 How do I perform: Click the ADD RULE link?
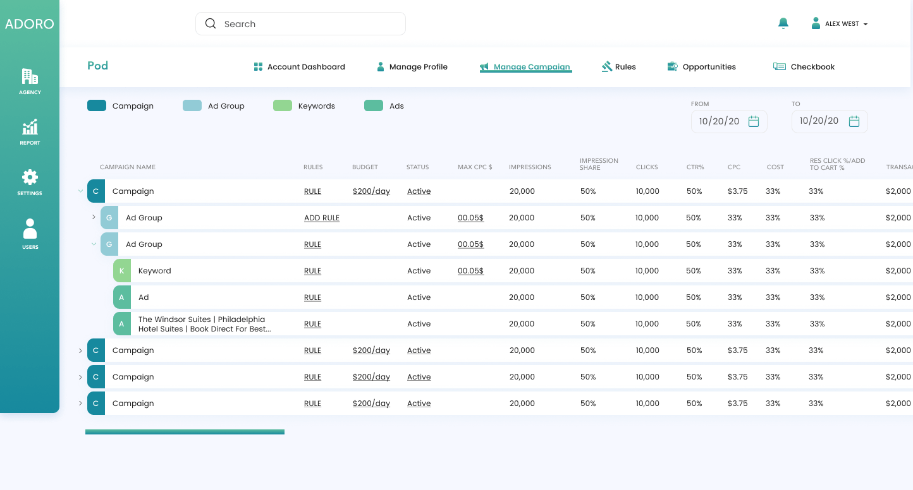pos(322,218)
